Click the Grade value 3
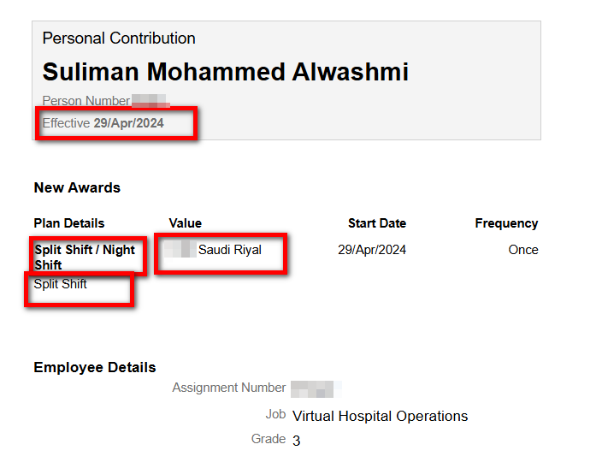This screenshot has height=474, width=602. click(296, 441)
